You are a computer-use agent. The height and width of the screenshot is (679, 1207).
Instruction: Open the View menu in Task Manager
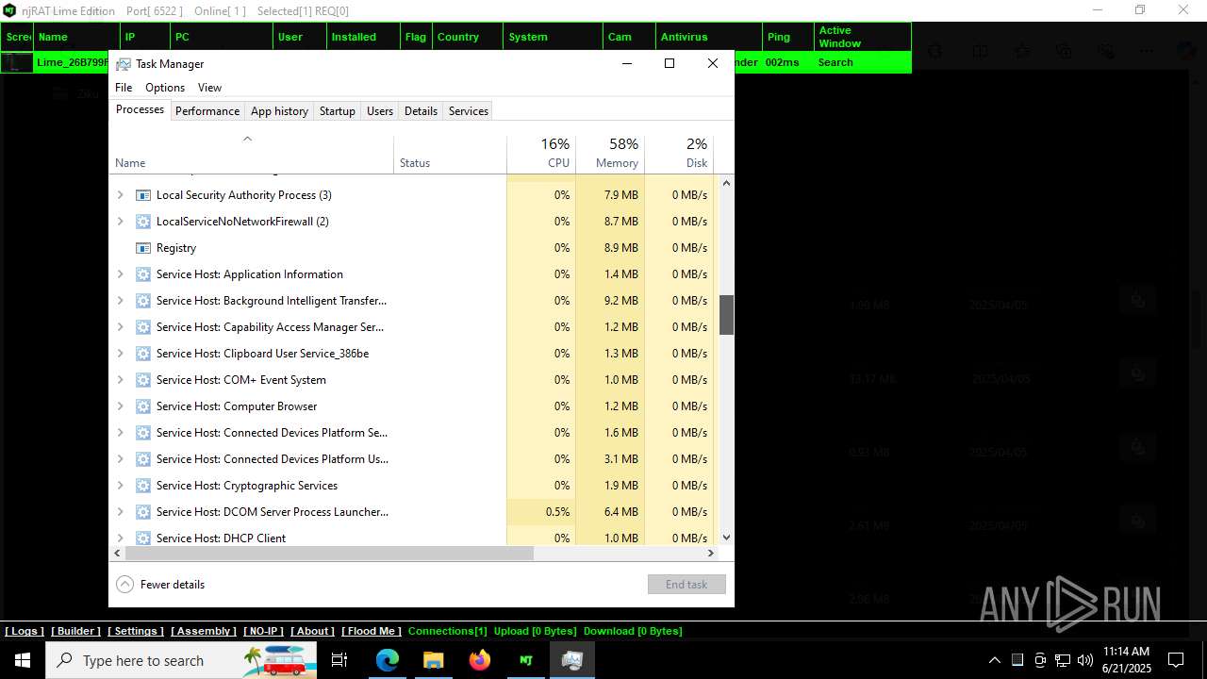point(209,88)
